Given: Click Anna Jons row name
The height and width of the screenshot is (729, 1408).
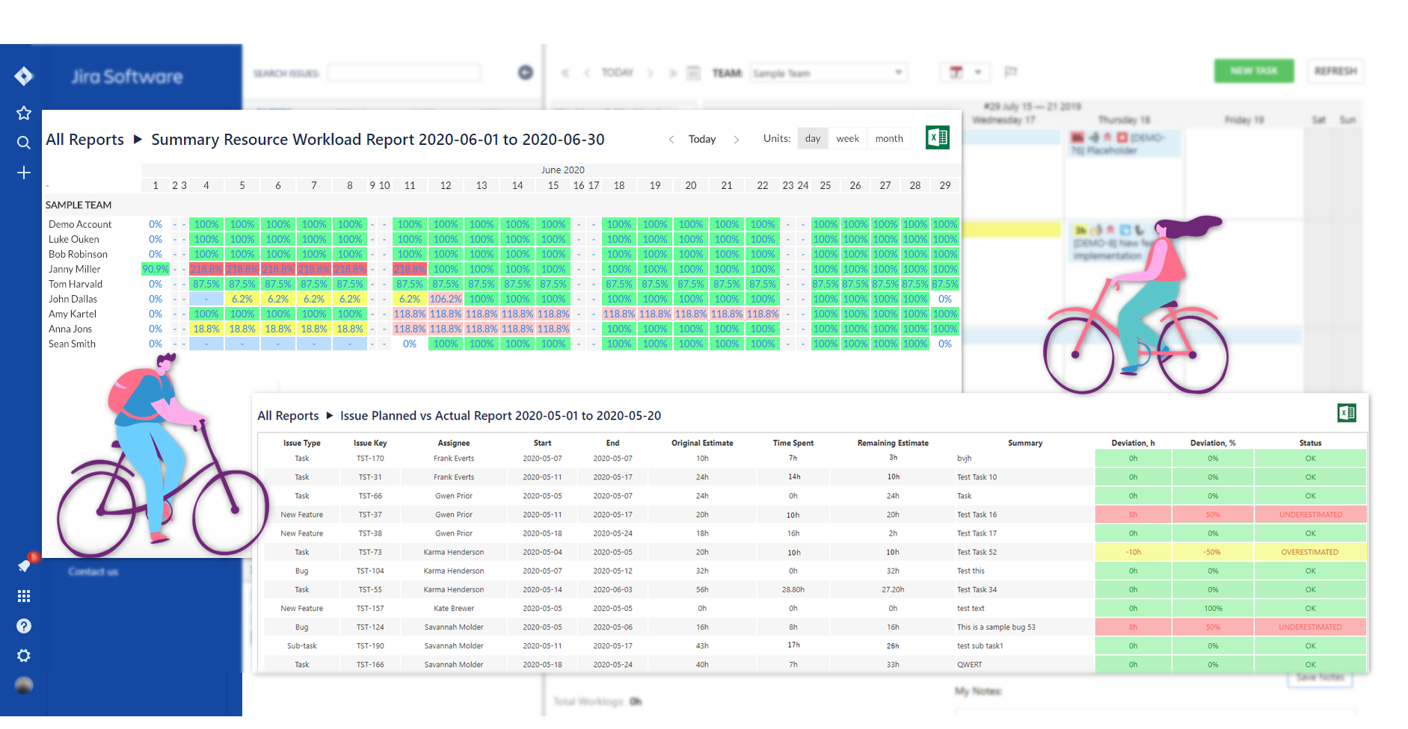Looking at the screenshot, I should 70,329.
